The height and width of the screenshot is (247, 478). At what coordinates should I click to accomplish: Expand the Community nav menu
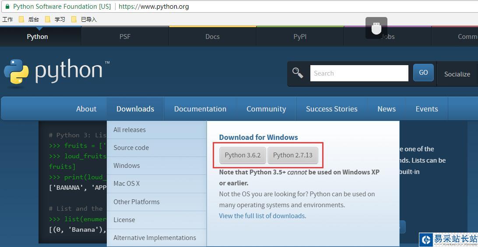(266, 109)
